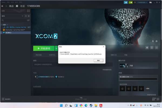Open the second locked achievement icon
The image size is (162, 108).
coord(129,89)
